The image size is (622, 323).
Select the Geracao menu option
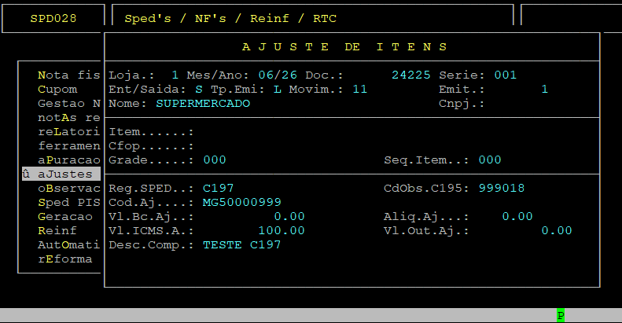pos(65,217)
